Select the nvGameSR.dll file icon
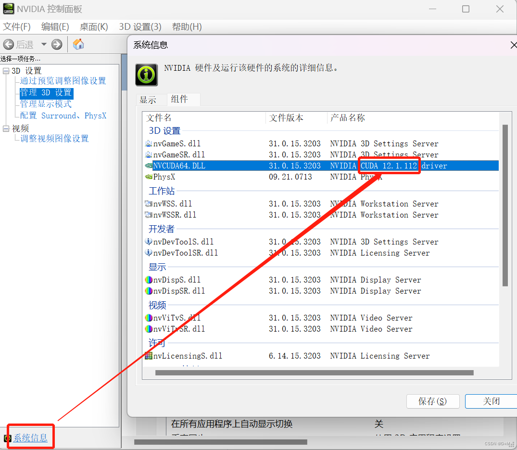Viewport: 517px width, 450px height. point(149,154)
